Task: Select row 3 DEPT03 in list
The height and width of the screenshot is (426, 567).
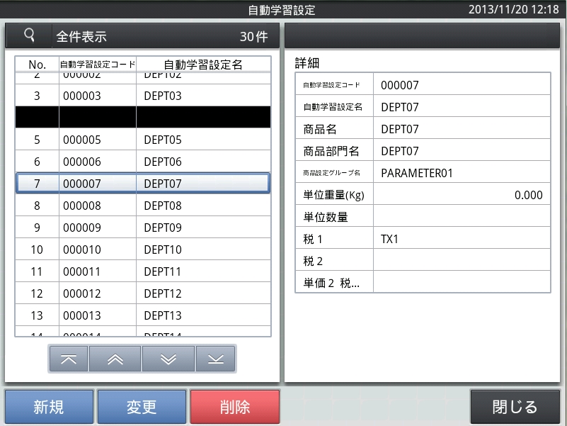Action: click(142, 96)
